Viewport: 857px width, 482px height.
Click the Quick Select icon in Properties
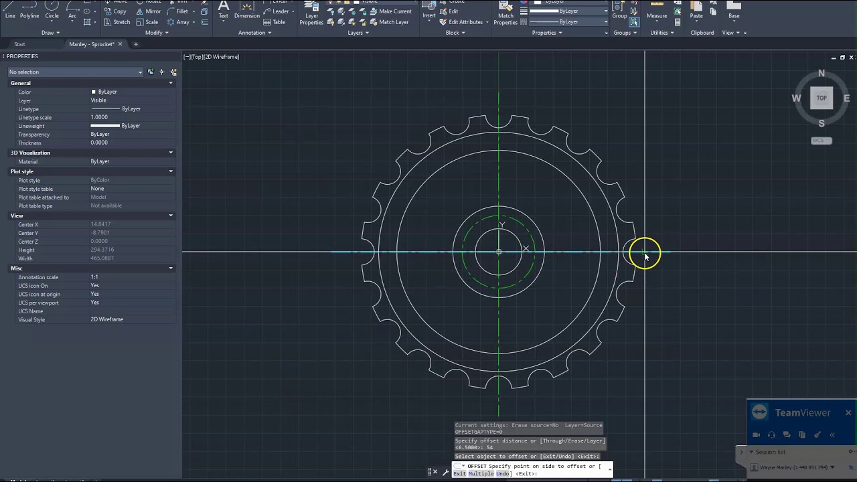tap(173, 72)
